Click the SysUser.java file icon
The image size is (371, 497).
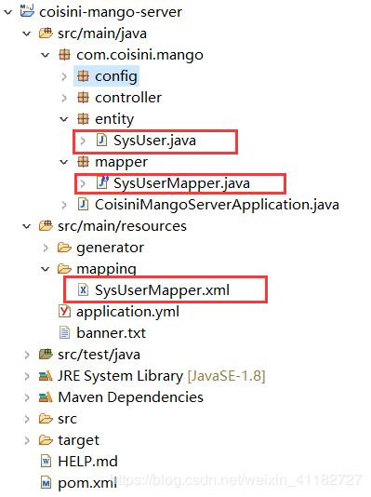click(101, 140)
